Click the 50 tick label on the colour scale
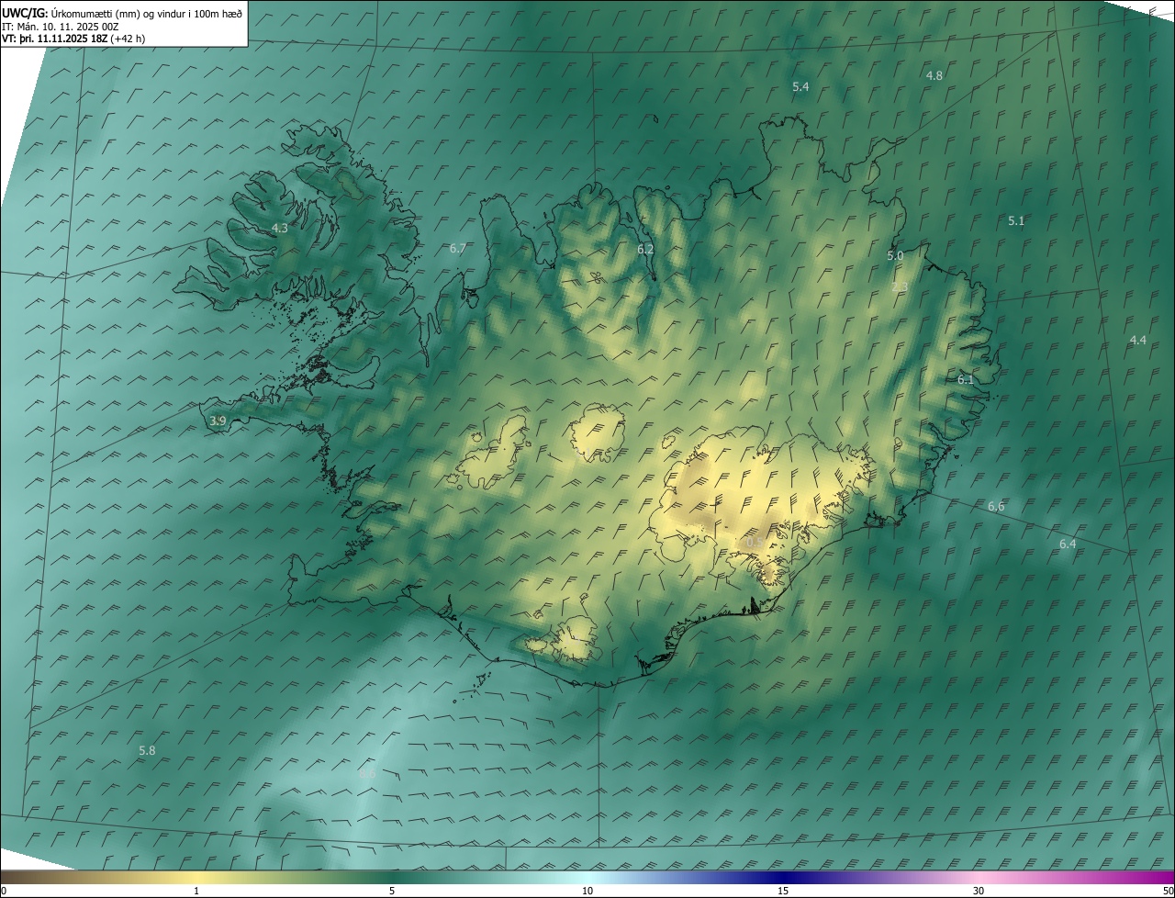Viewport: 1175px width, 898px height. click(1169, 891)
